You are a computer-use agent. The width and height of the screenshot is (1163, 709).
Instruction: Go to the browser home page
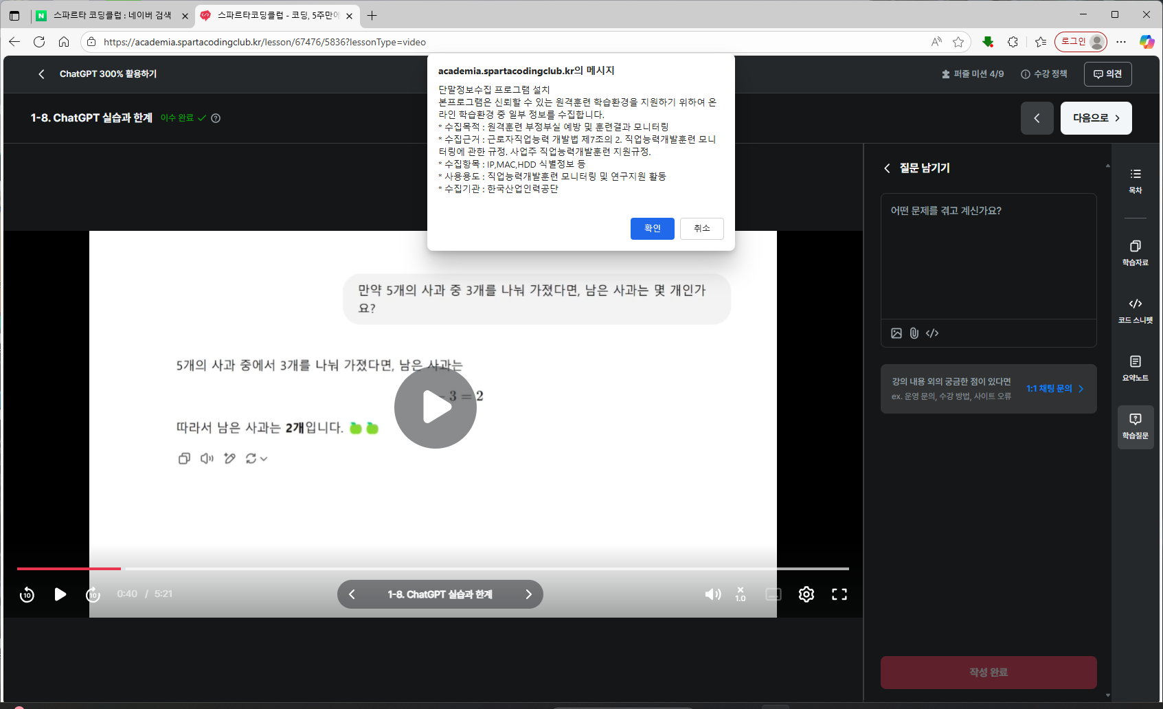tap(64, 42)
